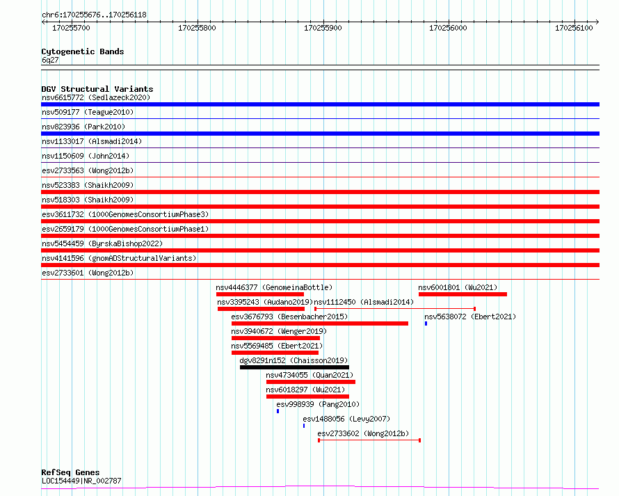
Task: Click the blue bar of nsv823936
Action: pyautogui.click(x=320, y=134)
